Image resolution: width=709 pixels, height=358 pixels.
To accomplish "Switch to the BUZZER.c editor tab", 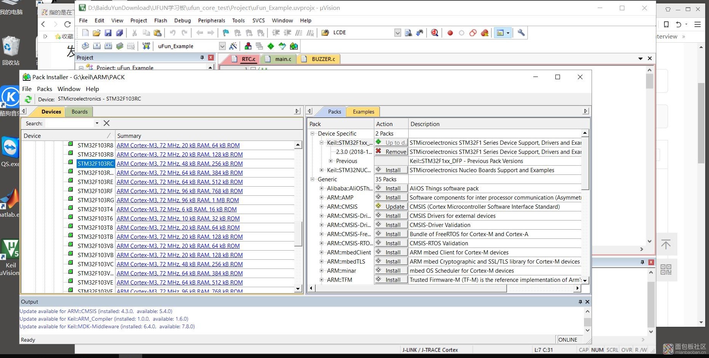I will pyautogui.click(x=319, y=59).
